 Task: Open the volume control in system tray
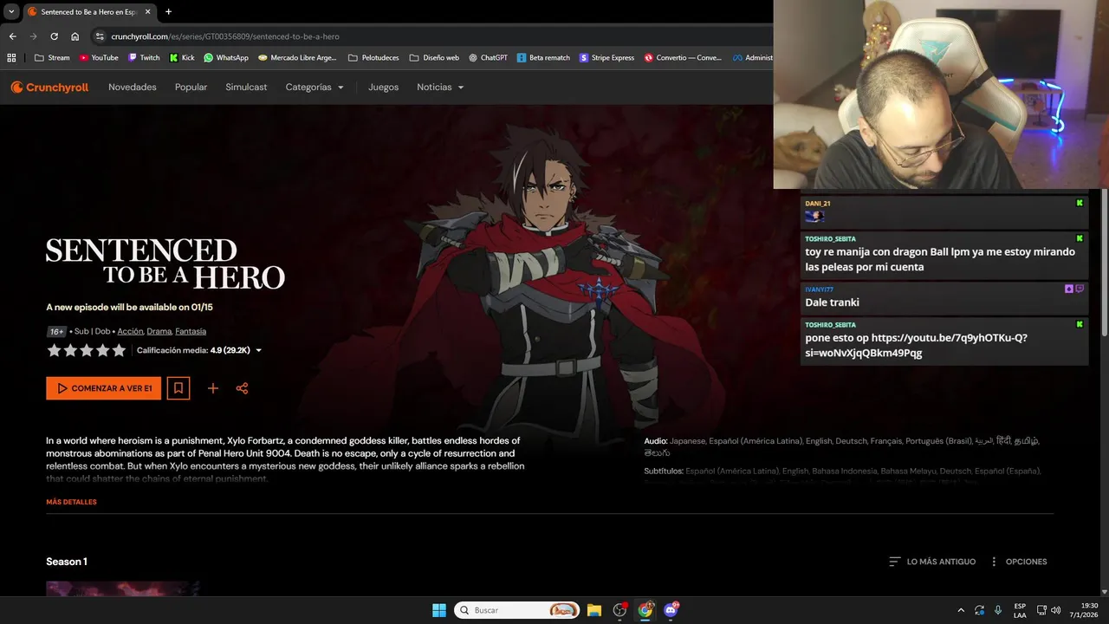1055,610
